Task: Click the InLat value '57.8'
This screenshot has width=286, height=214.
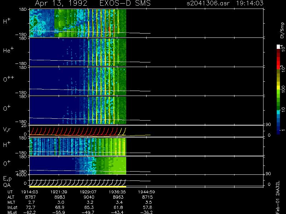Action: point(147,207)
